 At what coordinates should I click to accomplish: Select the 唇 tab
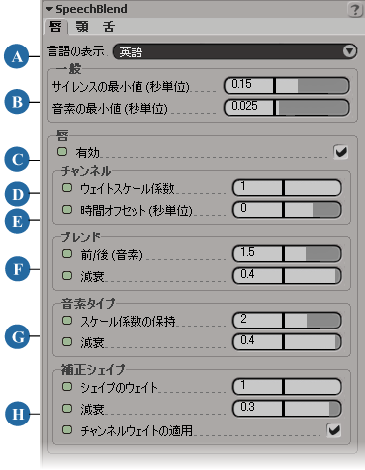[55, 27]
